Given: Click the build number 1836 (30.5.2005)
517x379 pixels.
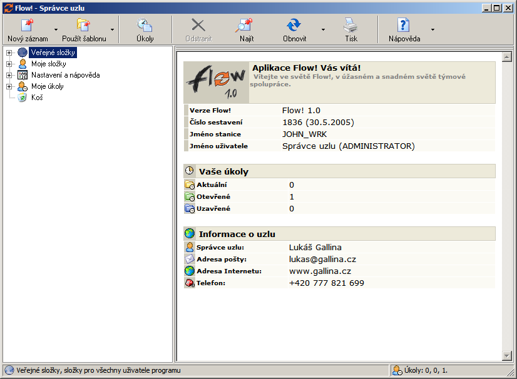Looking at the screenshot, I should click(x=318, y=123).
